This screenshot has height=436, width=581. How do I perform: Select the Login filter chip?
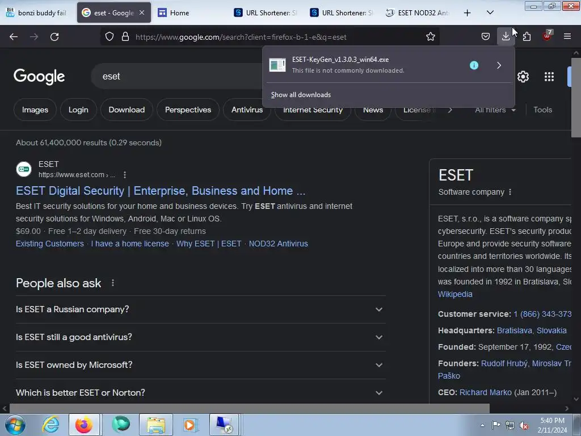tap(78, 110)
